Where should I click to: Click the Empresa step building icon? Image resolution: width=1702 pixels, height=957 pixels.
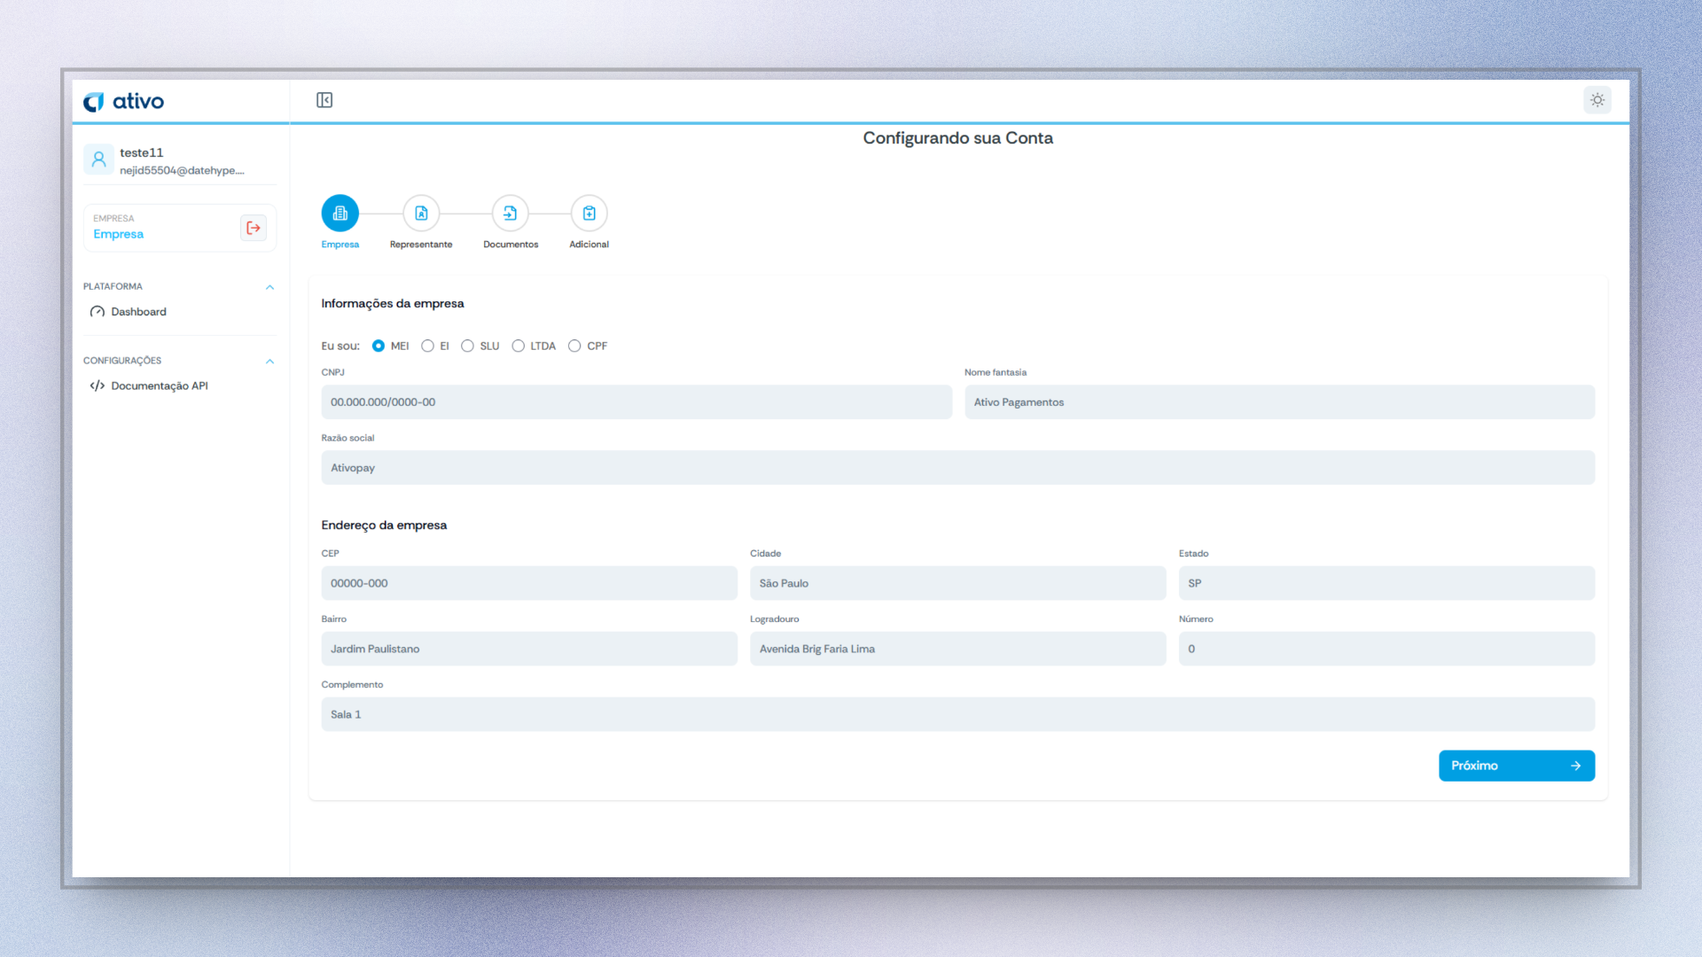(x=340, y=214)
